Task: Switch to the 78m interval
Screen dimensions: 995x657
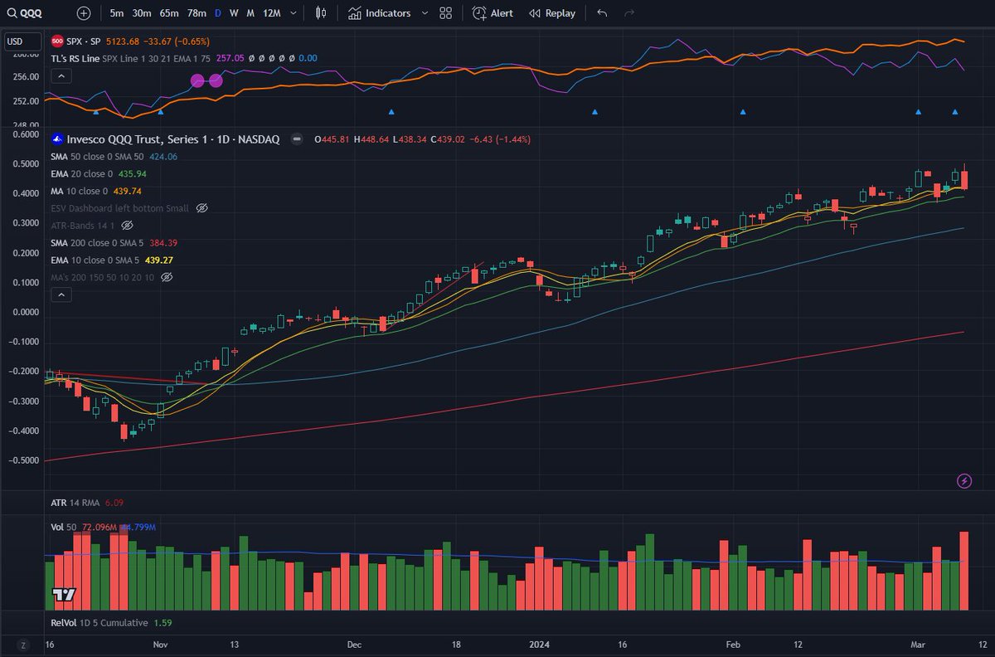Action: tap(197, 13)
